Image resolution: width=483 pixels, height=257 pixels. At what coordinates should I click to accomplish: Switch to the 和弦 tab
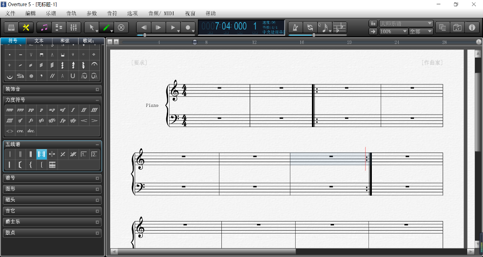pyautogui.click(x=65, y=41)
